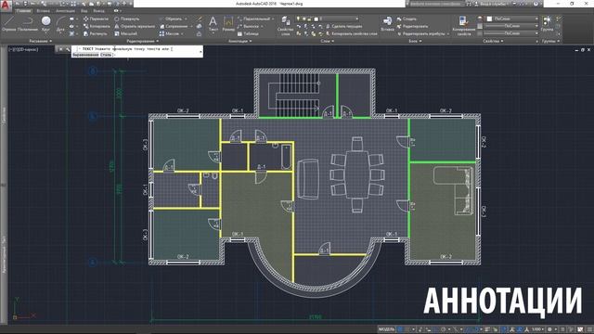Screen dimensions: 594x334
Task: Open the annotation scale 1:100 dropdown
Action: point(538,329)
